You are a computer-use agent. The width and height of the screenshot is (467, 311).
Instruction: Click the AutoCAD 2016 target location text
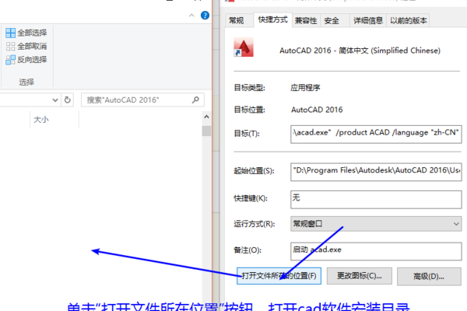point(317,110)
